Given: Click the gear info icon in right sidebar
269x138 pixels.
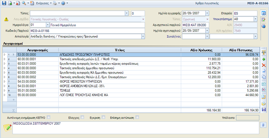Looking at the screenshot, I should 263,26.
